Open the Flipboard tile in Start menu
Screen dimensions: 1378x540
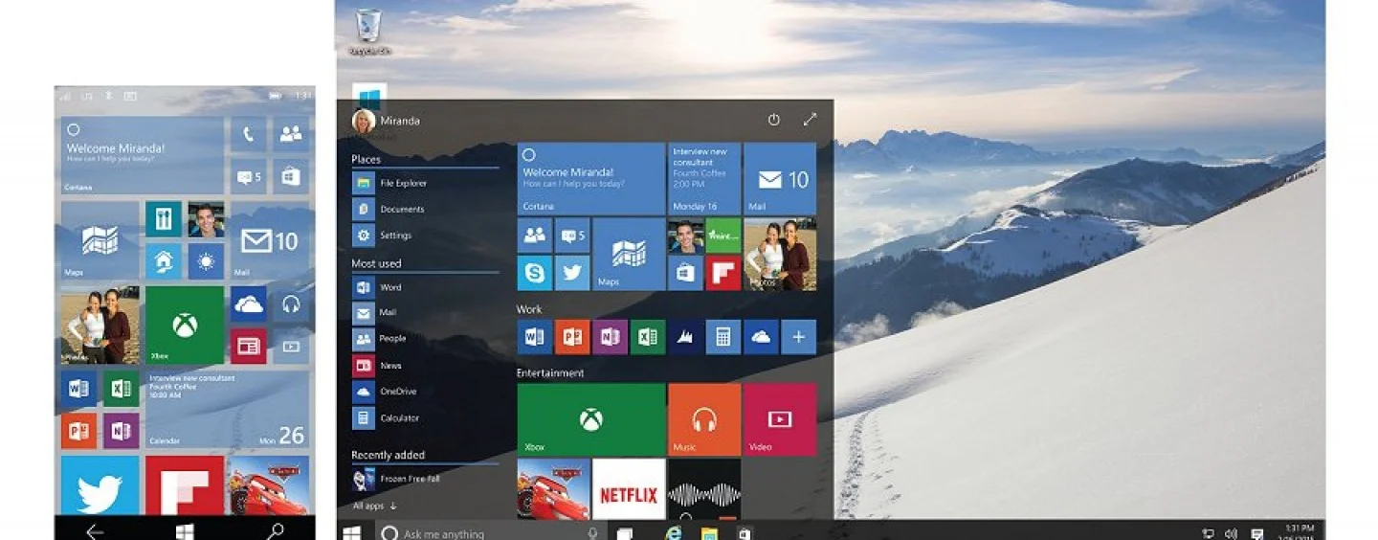point(723,273)
